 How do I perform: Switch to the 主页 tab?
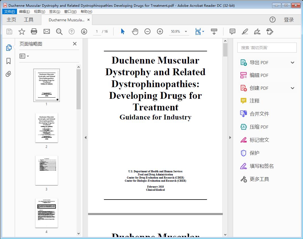(x=11, y=20)
